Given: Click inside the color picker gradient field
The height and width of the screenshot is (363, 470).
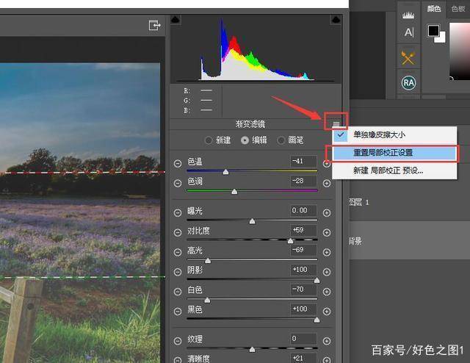Looking at the screenshot, I should (459, 51).
